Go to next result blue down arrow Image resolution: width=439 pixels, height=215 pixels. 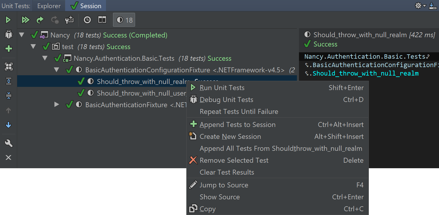(x=8, y=125)
